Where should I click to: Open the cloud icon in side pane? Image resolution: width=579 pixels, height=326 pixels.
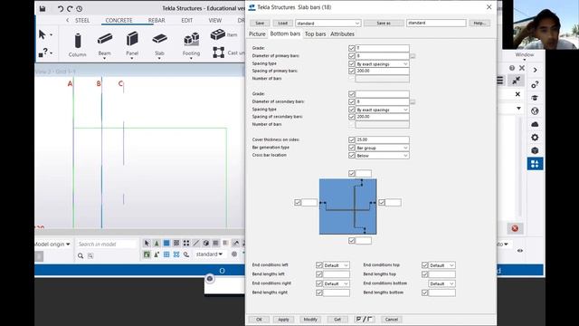tap(535, 124)
